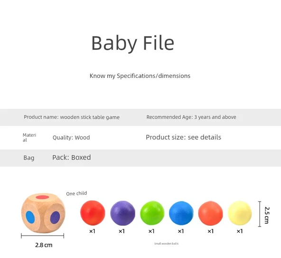This screenshot has height=258, width=281.
Task: Select the red dot on top of the dice
Action: coord(42,197)
